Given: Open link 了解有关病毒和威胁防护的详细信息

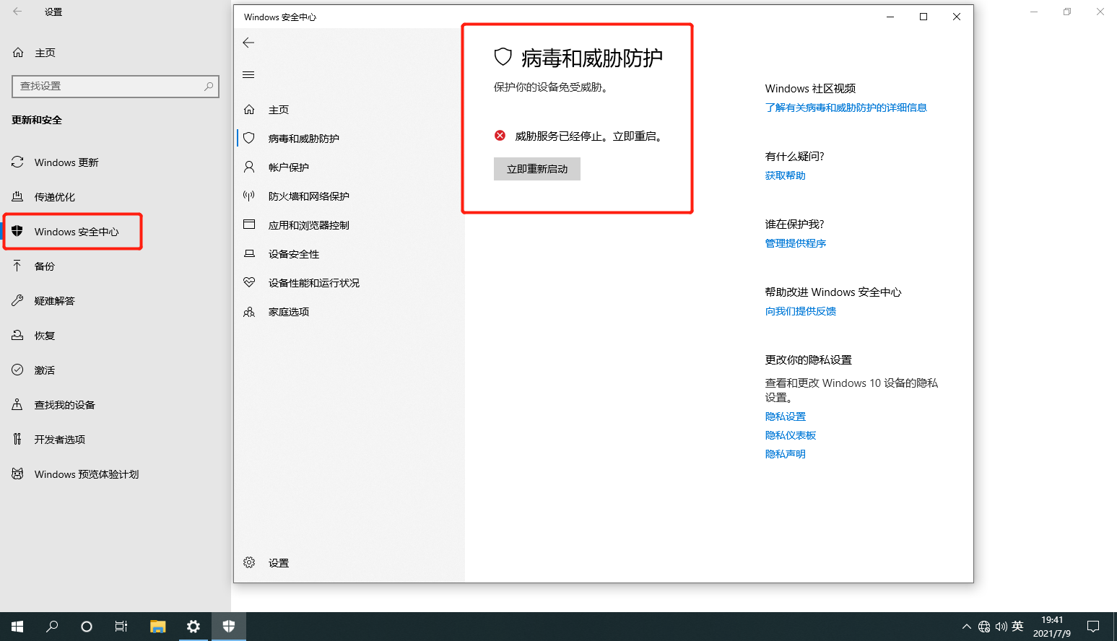Looking at the screenshot, I should pos(846,108).
